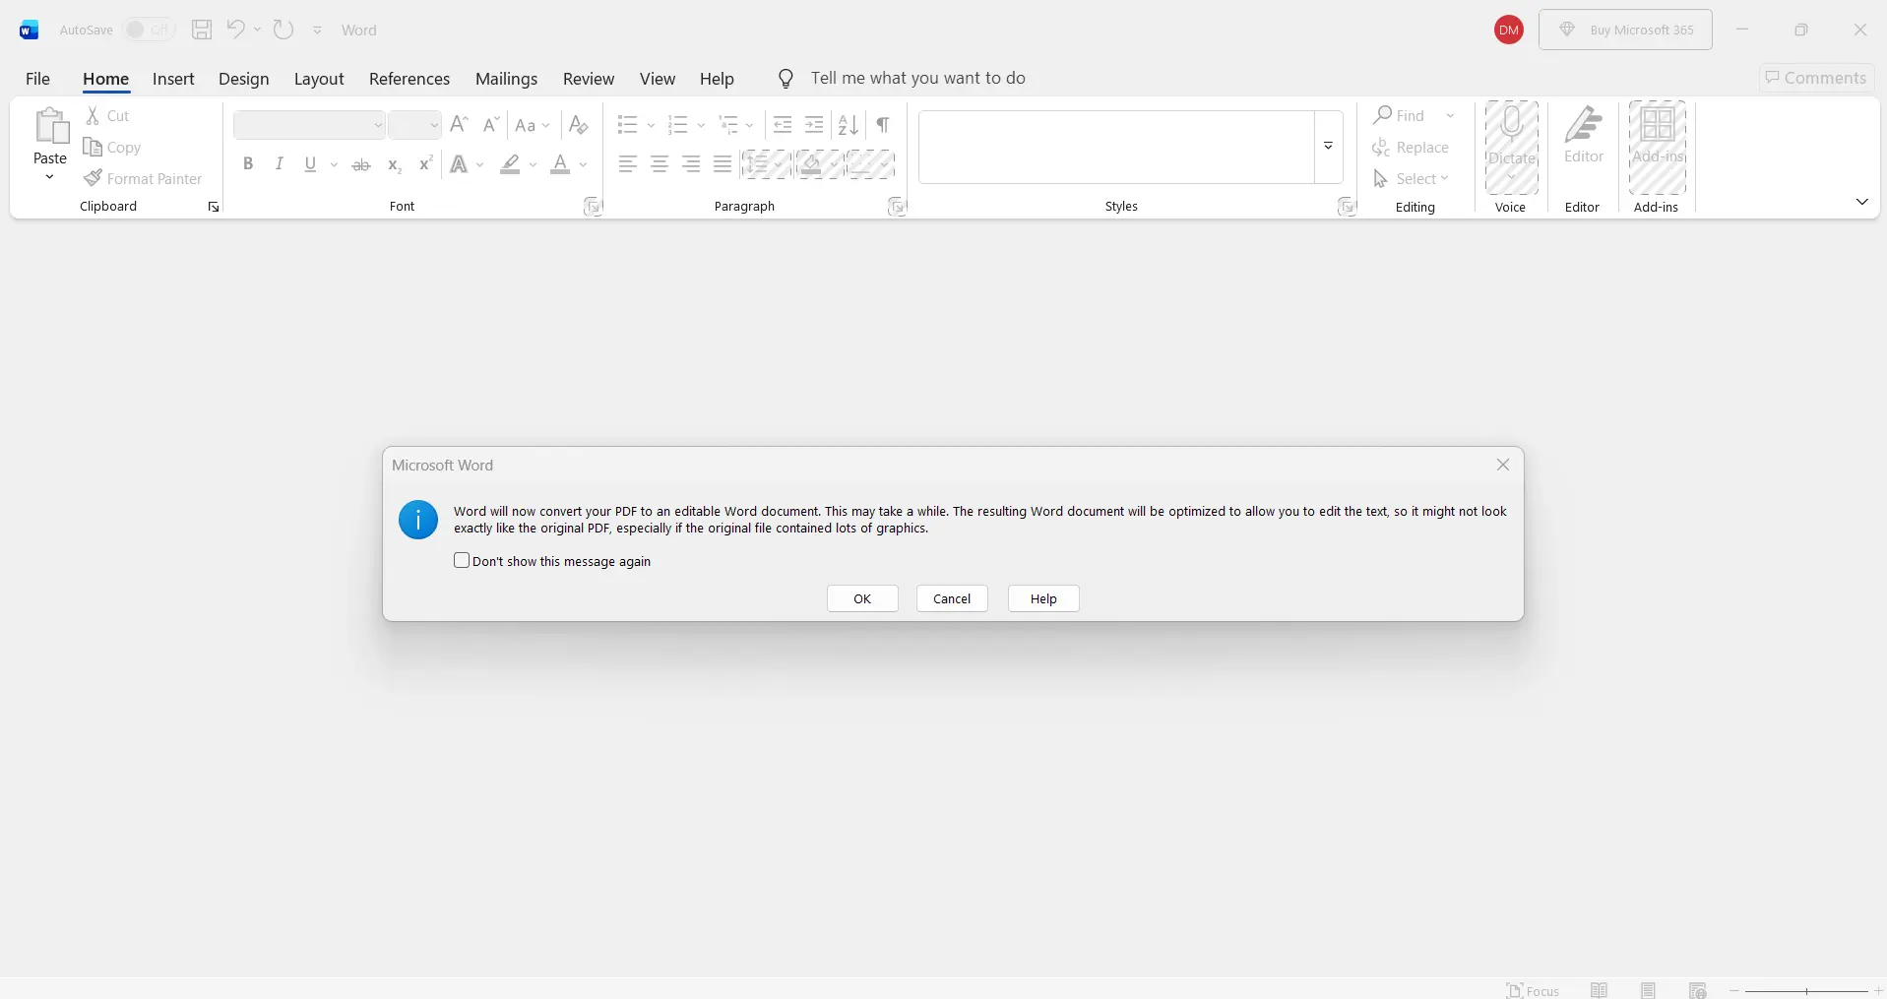Click the Bullets list icon

(x=627, y=125)
